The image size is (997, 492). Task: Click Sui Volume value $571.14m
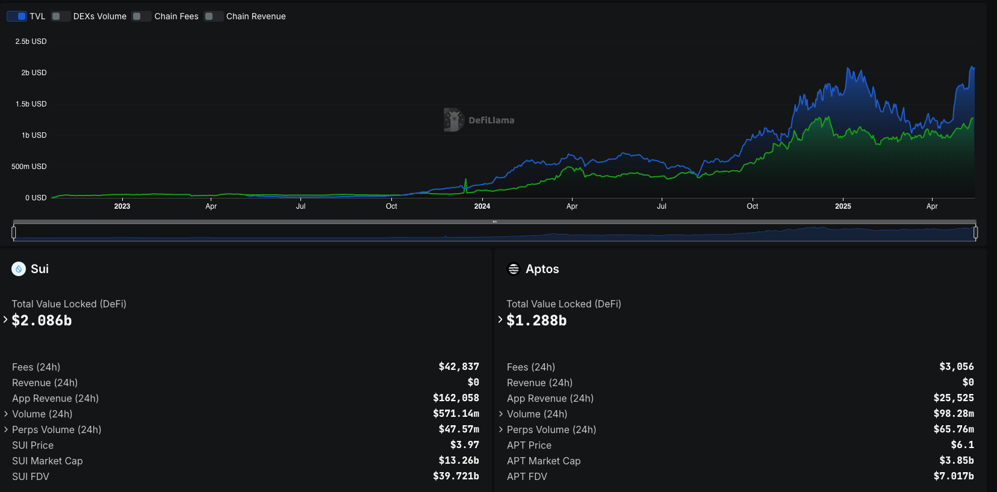tap(456, 414)
